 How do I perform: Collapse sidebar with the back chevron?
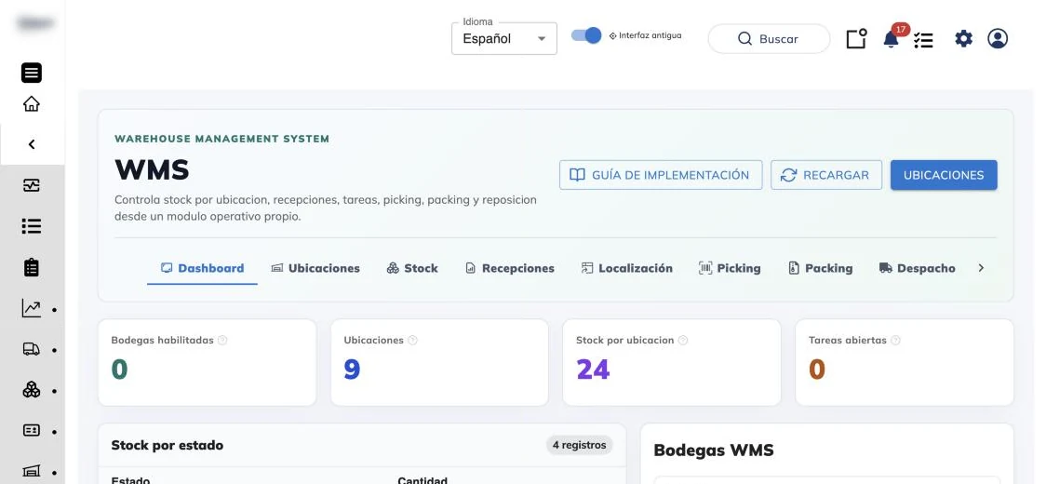[32, 144]
